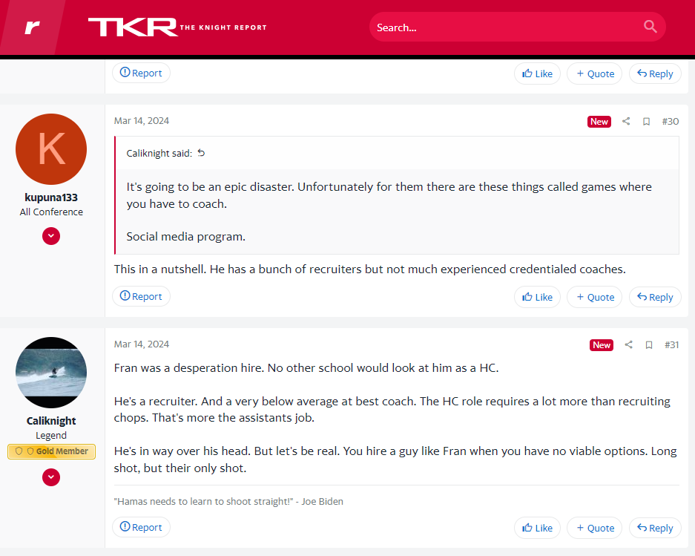The width and height of the screenshot is (695, 556).
Task: Bookmark post #31
Action: 648,345
